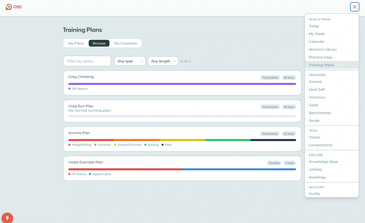Open Profile under Account

[x=332, y=194]
